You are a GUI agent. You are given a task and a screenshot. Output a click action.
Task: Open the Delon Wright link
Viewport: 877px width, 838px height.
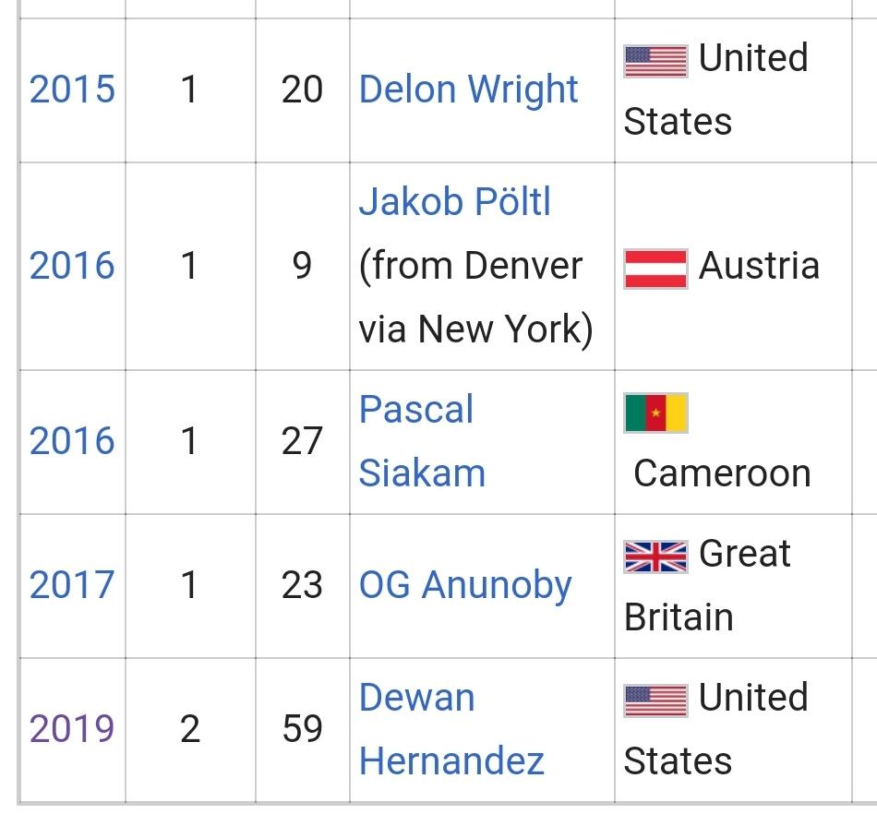pos(468,90)
